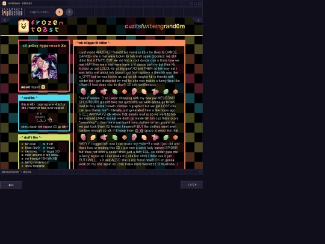Image resolution: width=325 pixels, height=244 pixels.
Task: Switch to capture 2 in the captures bar
Action: (x=69, y=12)
